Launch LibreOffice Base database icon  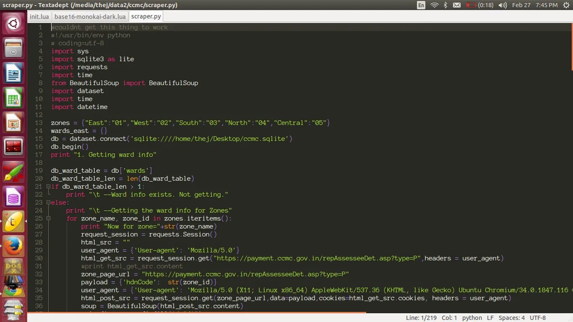(x=13, y=196)
